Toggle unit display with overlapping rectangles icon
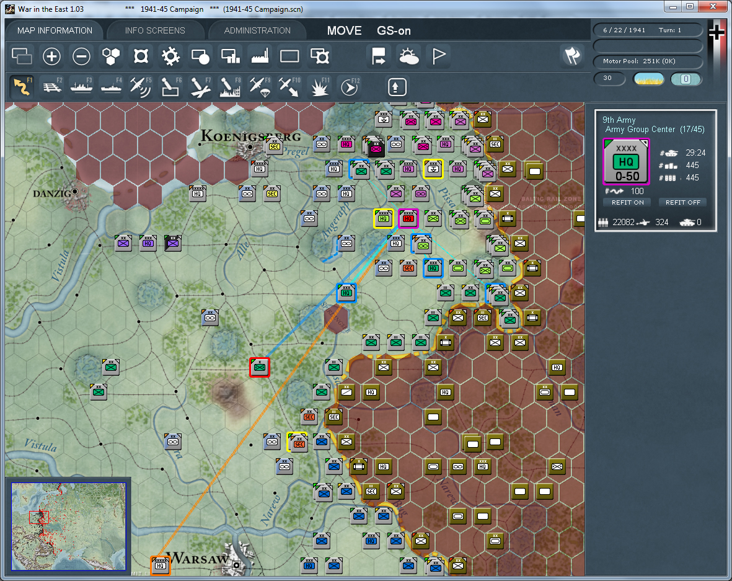Image resolution: width=732 pixels, height=581 pixels. click(x=22, y=56)
